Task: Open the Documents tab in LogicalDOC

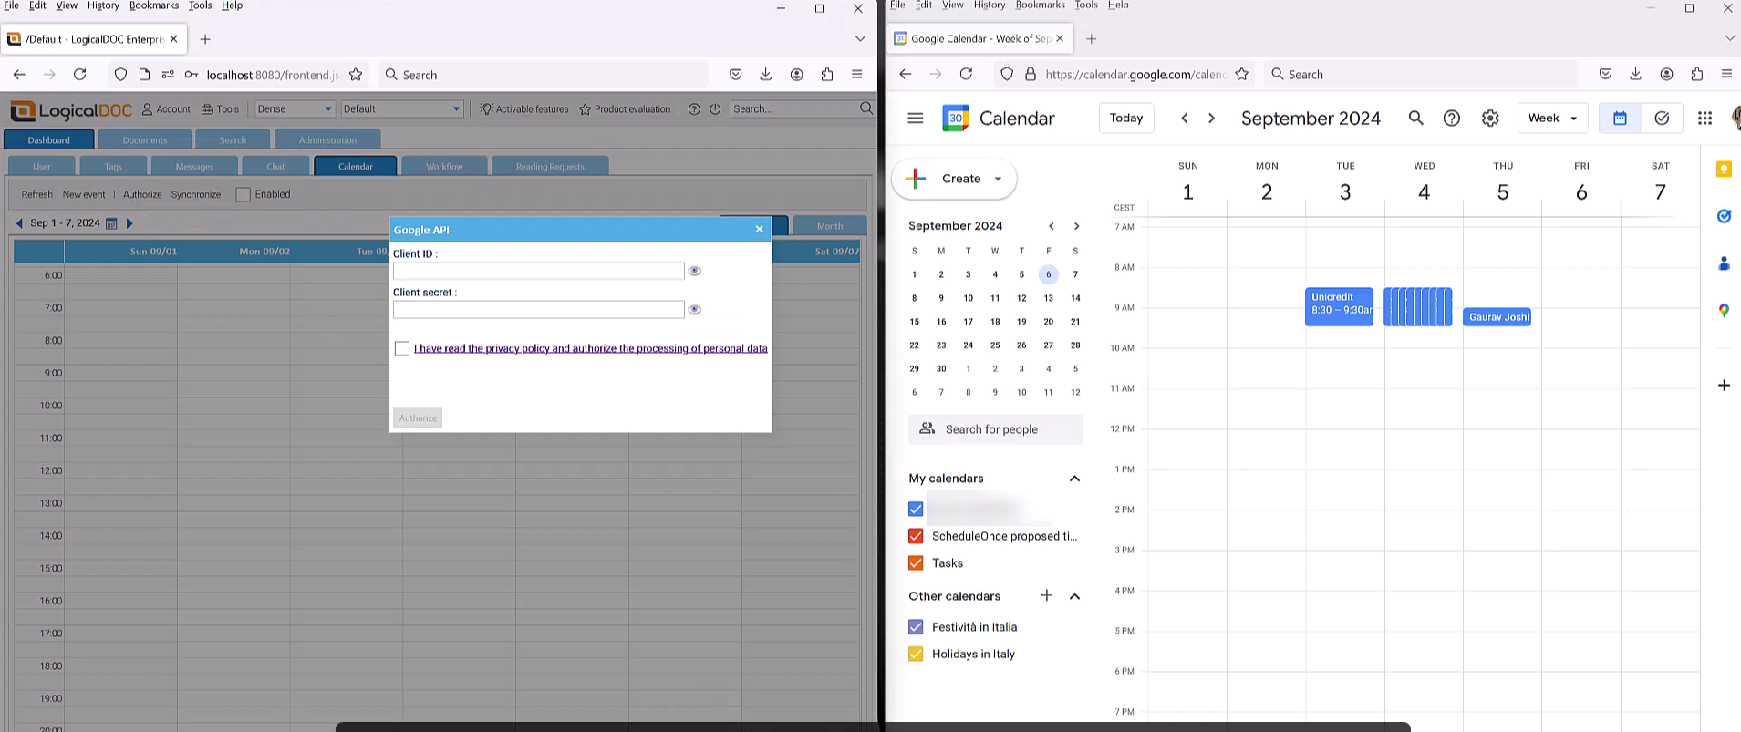Action: coord(145,139)
